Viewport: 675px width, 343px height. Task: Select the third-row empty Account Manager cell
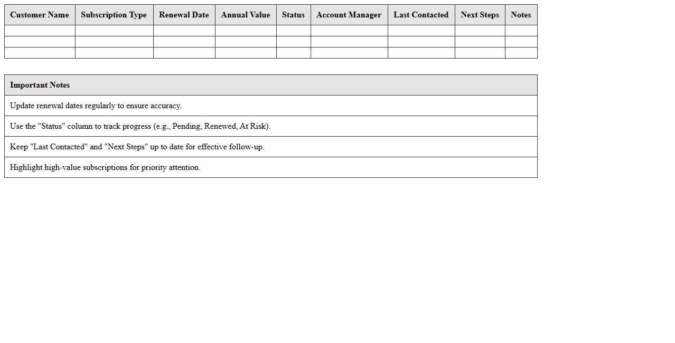pos(349,53)
